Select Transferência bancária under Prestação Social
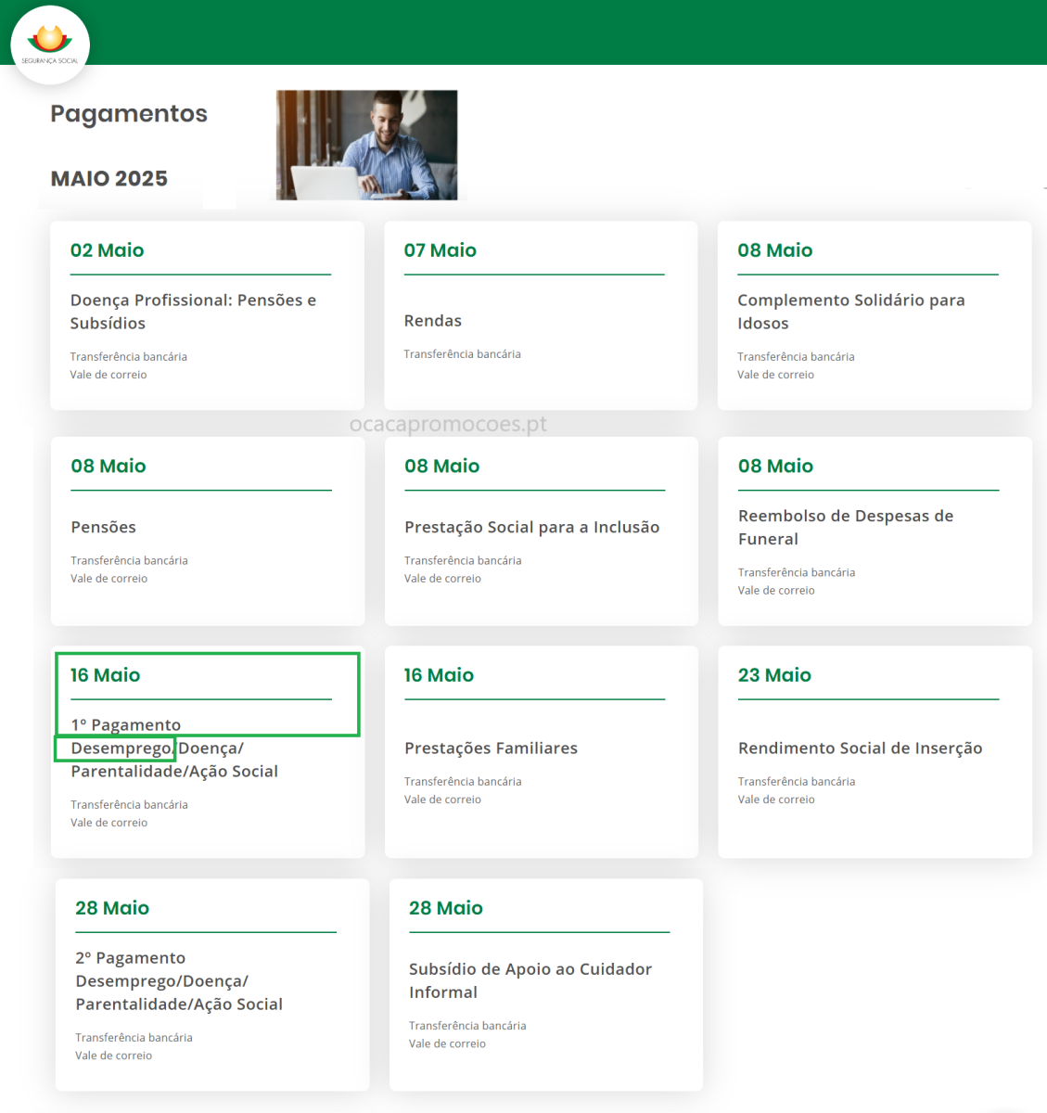The width and height of the screenshot is (1047, 1113). click(463, 561)
